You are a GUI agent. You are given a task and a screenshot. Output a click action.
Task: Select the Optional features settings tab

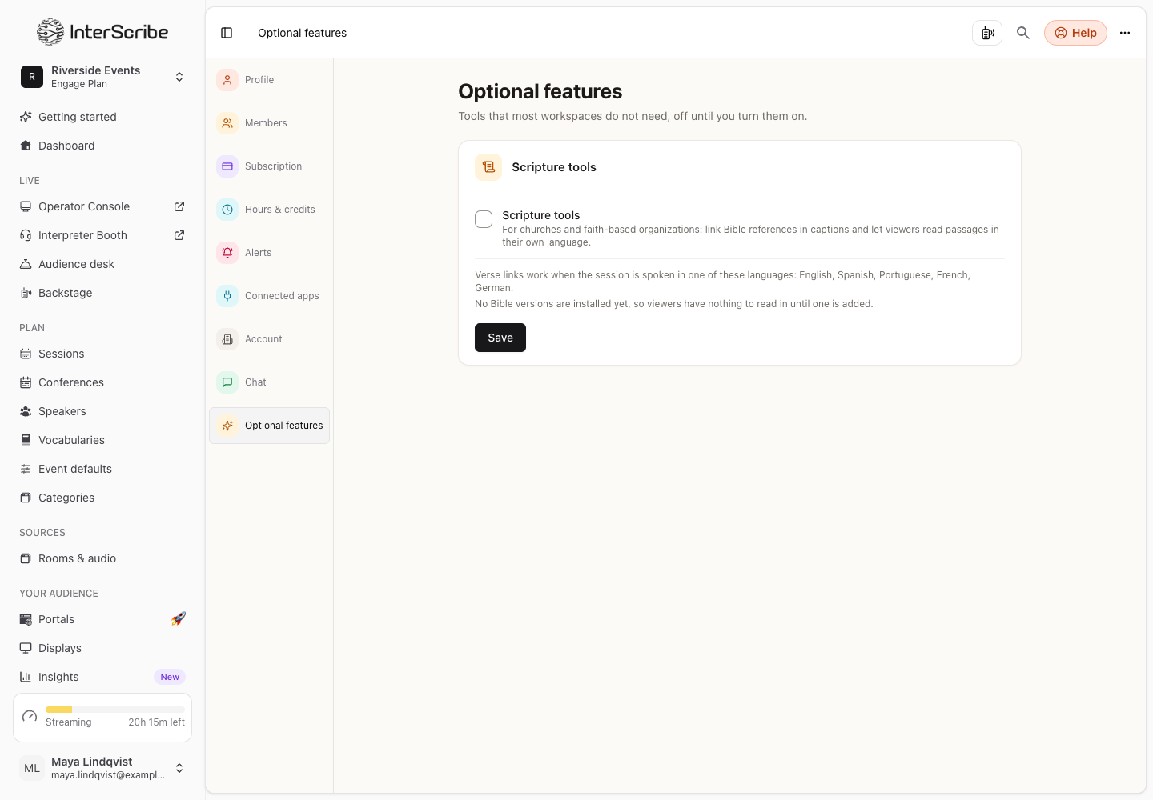269,426
